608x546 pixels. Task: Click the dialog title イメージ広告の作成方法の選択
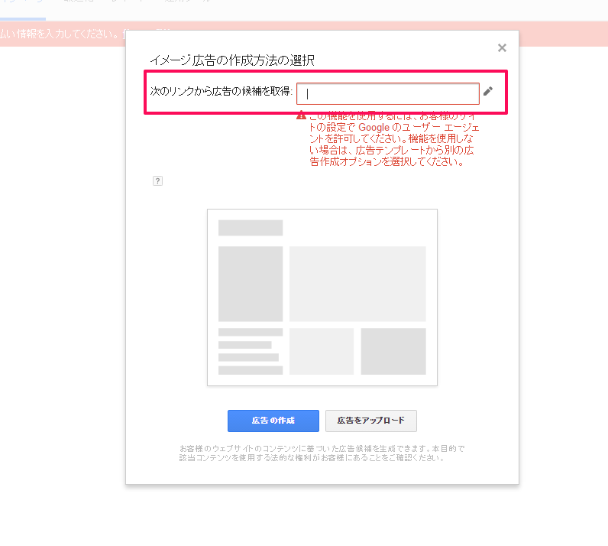(x=230, y=60)
